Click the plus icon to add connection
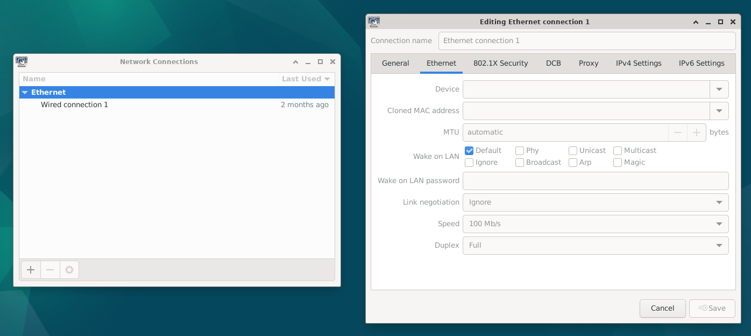This screenshot has width=751, height=336. pos(31,270)
